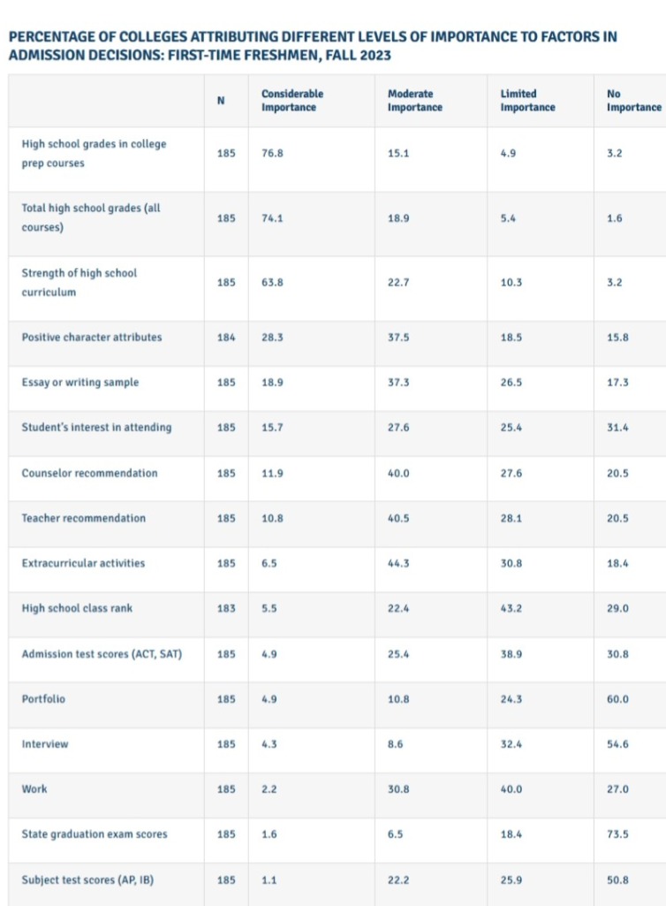Select the 'Portfolio' row label
This screenshot has height=906, width=666.
tap(43, 699)
